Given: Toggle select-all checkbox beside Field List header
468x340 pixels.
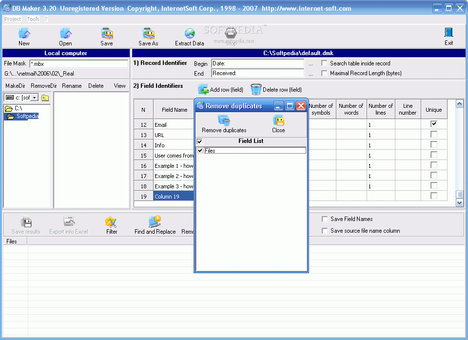Looking at the screenshot, I should tap(199, 141).
